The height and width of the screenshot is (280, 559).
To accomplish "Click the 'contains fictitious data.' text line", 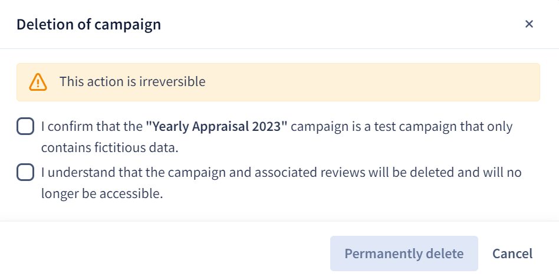I will pos(110,147).
